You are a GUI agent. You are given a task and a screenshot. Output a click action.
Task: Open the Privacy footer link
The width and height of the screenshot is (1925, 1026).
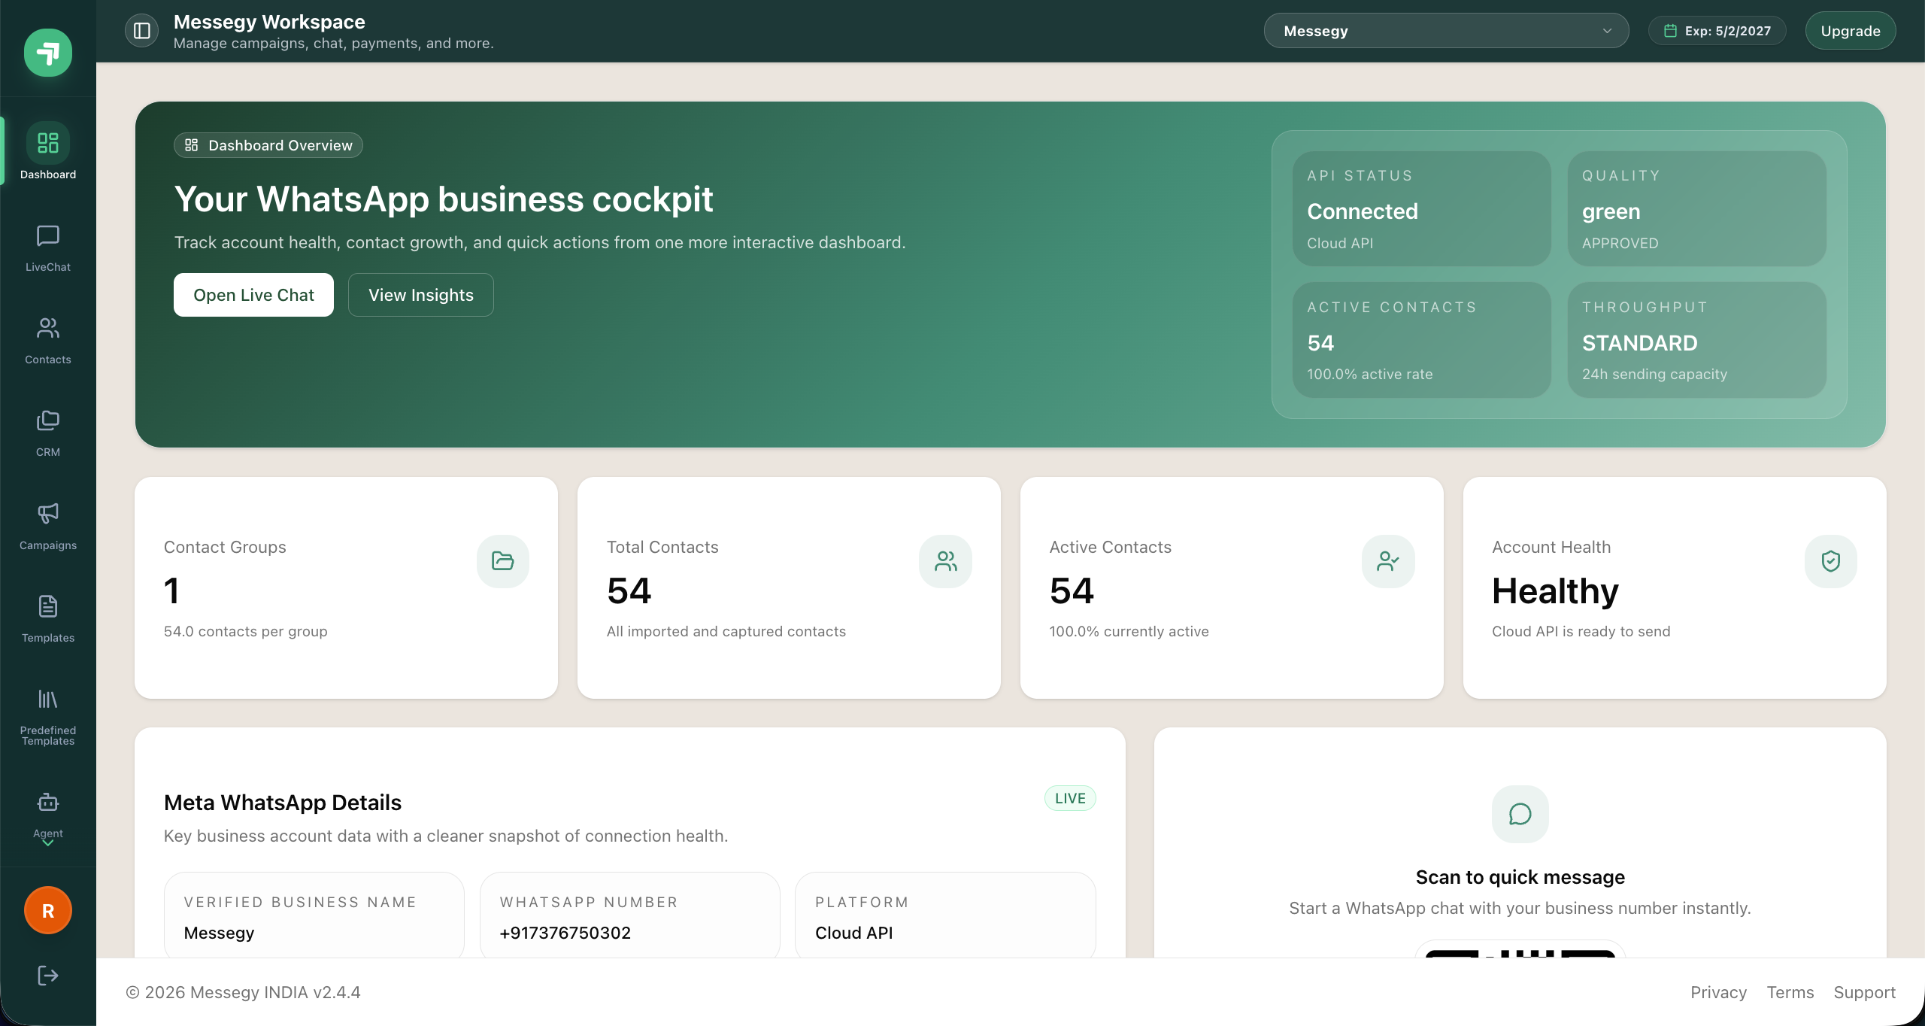coord(1719,992)
